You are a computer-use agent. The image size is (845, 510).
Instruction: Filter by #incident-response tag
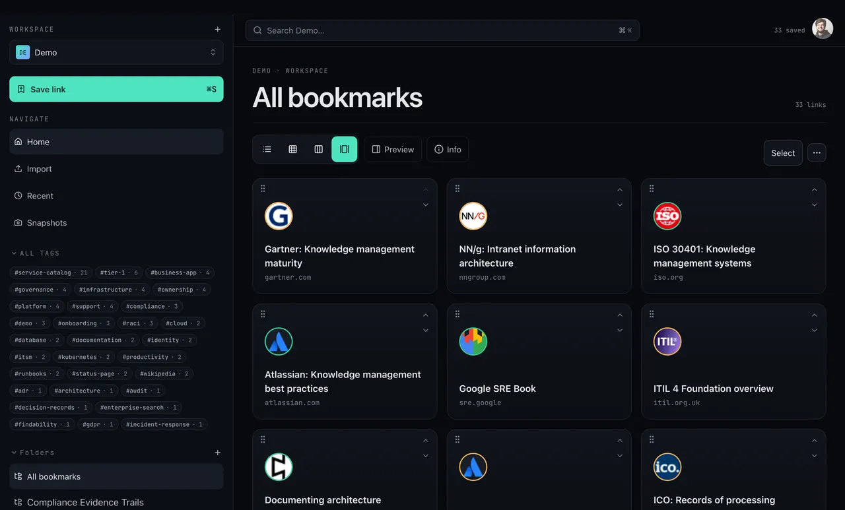coord(164,424)
